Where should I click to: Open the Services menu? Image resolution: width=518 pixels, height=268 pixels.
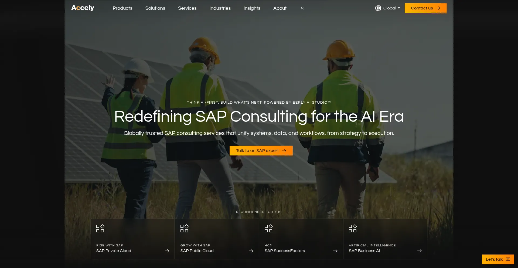[x=187, y=8]
